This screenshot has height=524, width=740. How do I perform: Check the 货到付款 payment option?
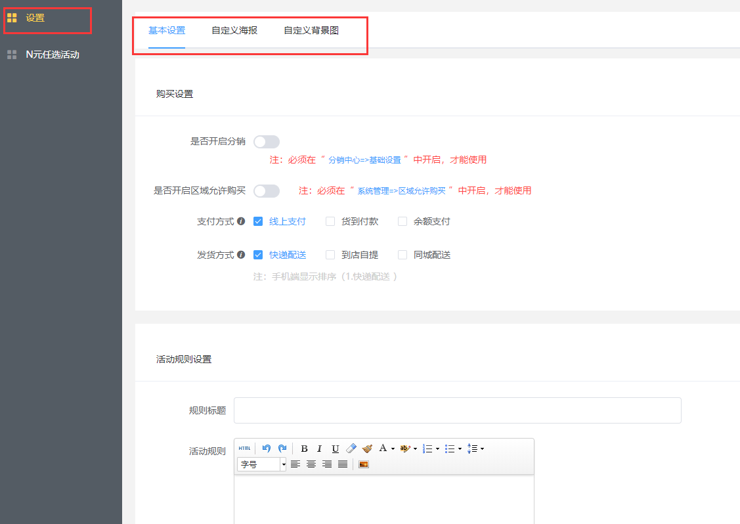pyautogui.click(x=330, y=222)
